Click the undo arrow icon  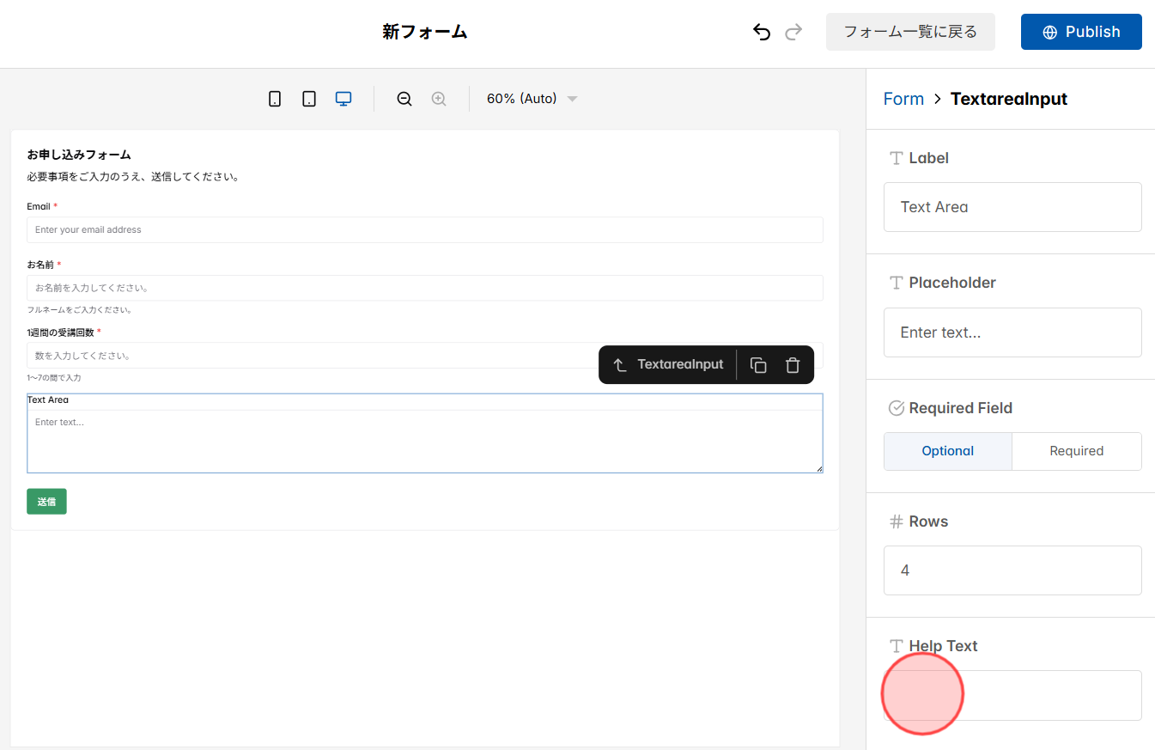[761, 31]
